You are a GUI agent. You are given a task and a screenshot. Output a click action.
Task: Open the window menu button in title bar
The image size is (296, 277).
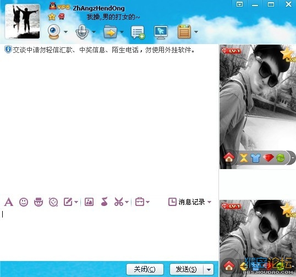point(239,4)
